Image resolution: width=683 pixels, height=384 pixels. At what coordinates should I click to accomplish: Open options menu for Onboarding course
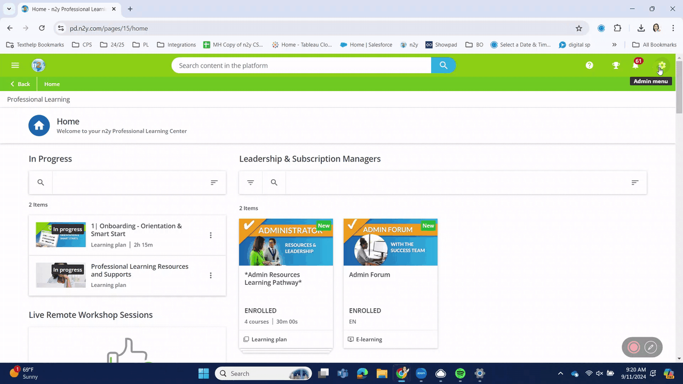tap(211, 235)
